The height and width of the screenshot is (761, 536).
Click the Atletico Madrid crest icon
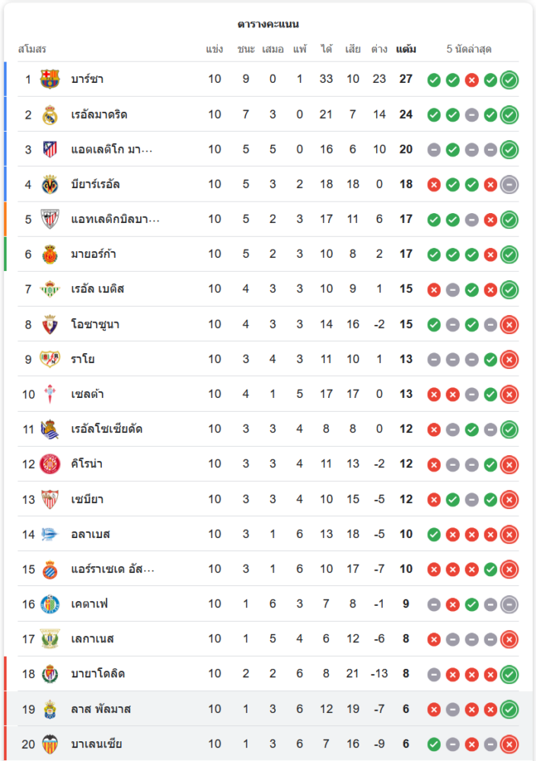(50, 149)
